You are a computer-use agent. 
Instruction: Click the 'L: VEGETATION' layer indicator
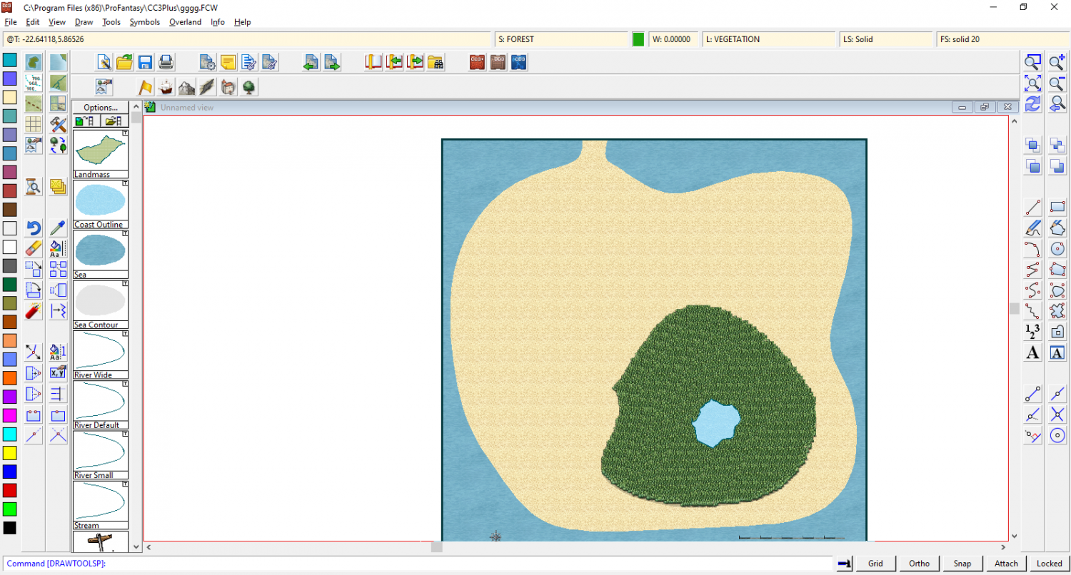coord(768,39)
